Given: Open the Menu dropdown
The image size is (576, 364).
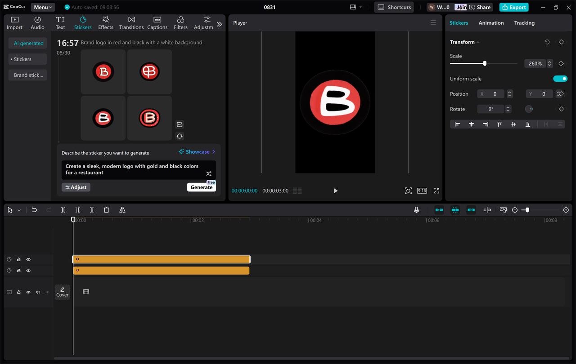Looking at the screenshot, I should coord(42,7).
